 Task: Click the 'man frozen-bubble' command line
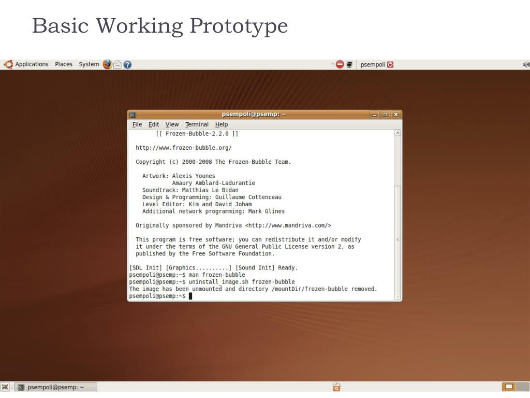coord(217,275)
